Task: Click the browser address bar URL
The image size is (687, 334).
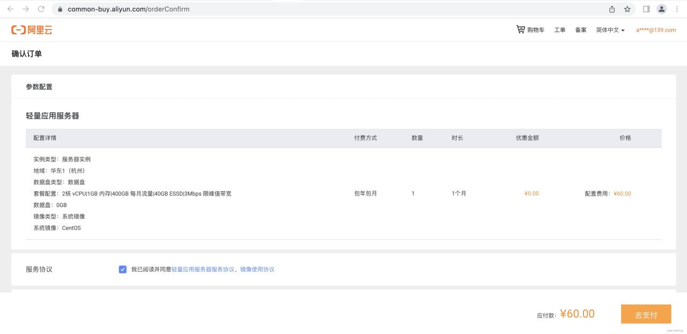Action: click(x=129, y=9)
